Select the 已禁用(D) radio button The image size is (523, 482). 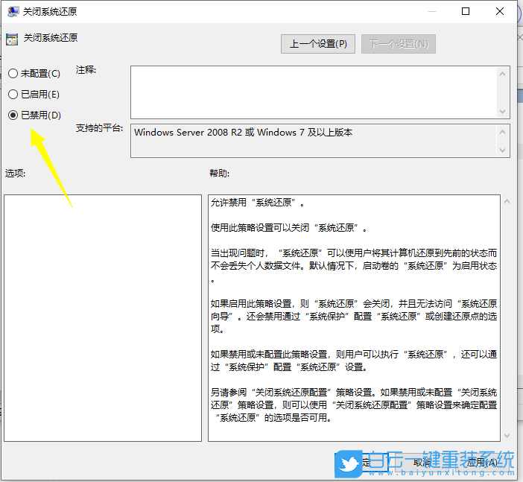click(x=13, y=115)
